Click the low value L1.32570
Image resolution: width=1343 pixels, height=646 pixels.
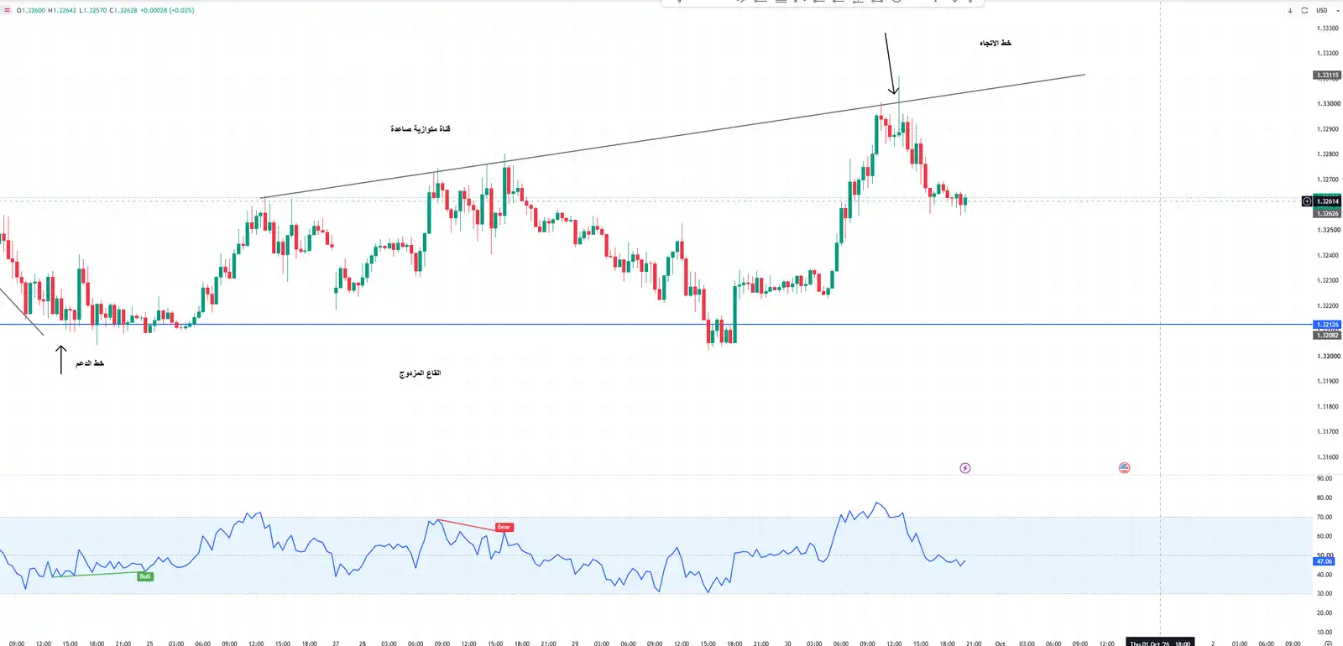tap(93, 10)
